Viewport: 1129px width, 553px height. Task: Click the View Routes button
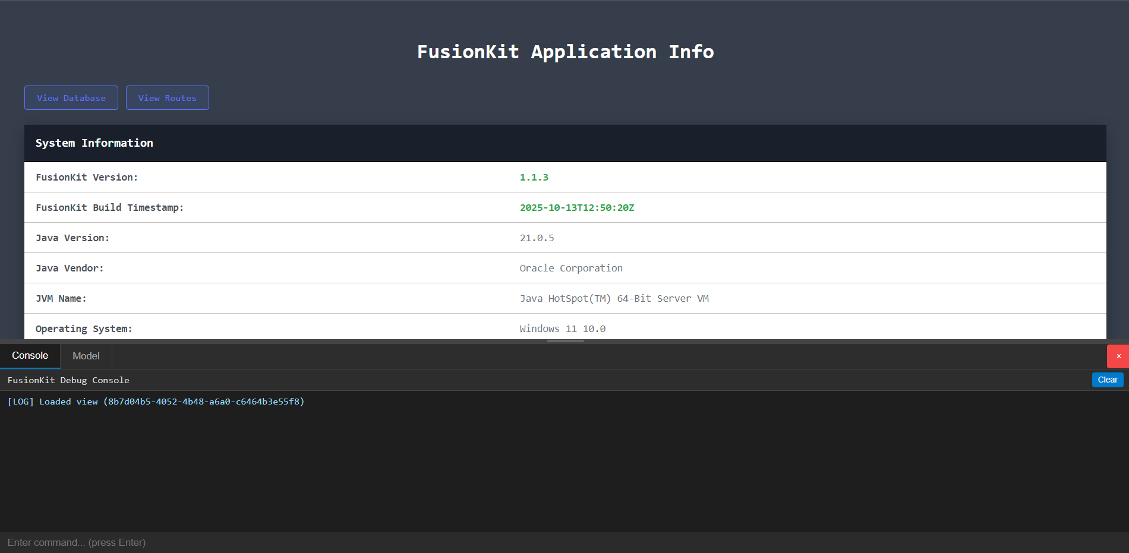pos(168,98)
